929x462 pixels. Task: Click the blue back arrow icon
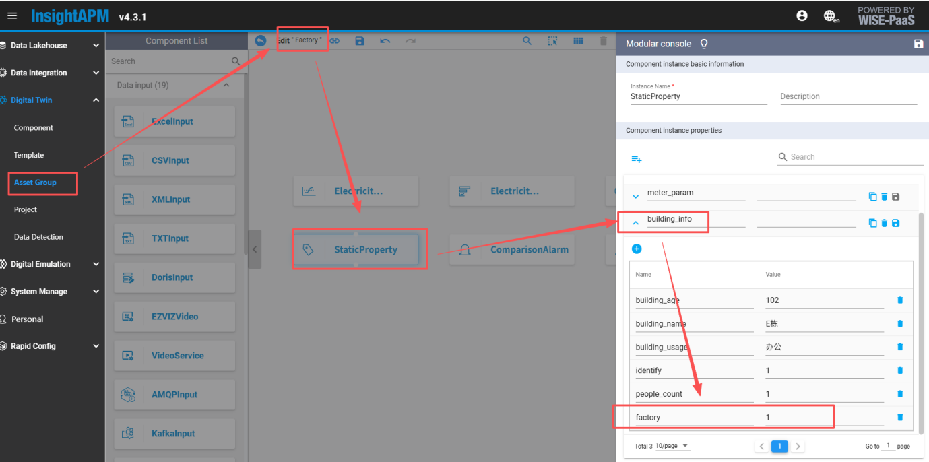(x=261, y=40)
